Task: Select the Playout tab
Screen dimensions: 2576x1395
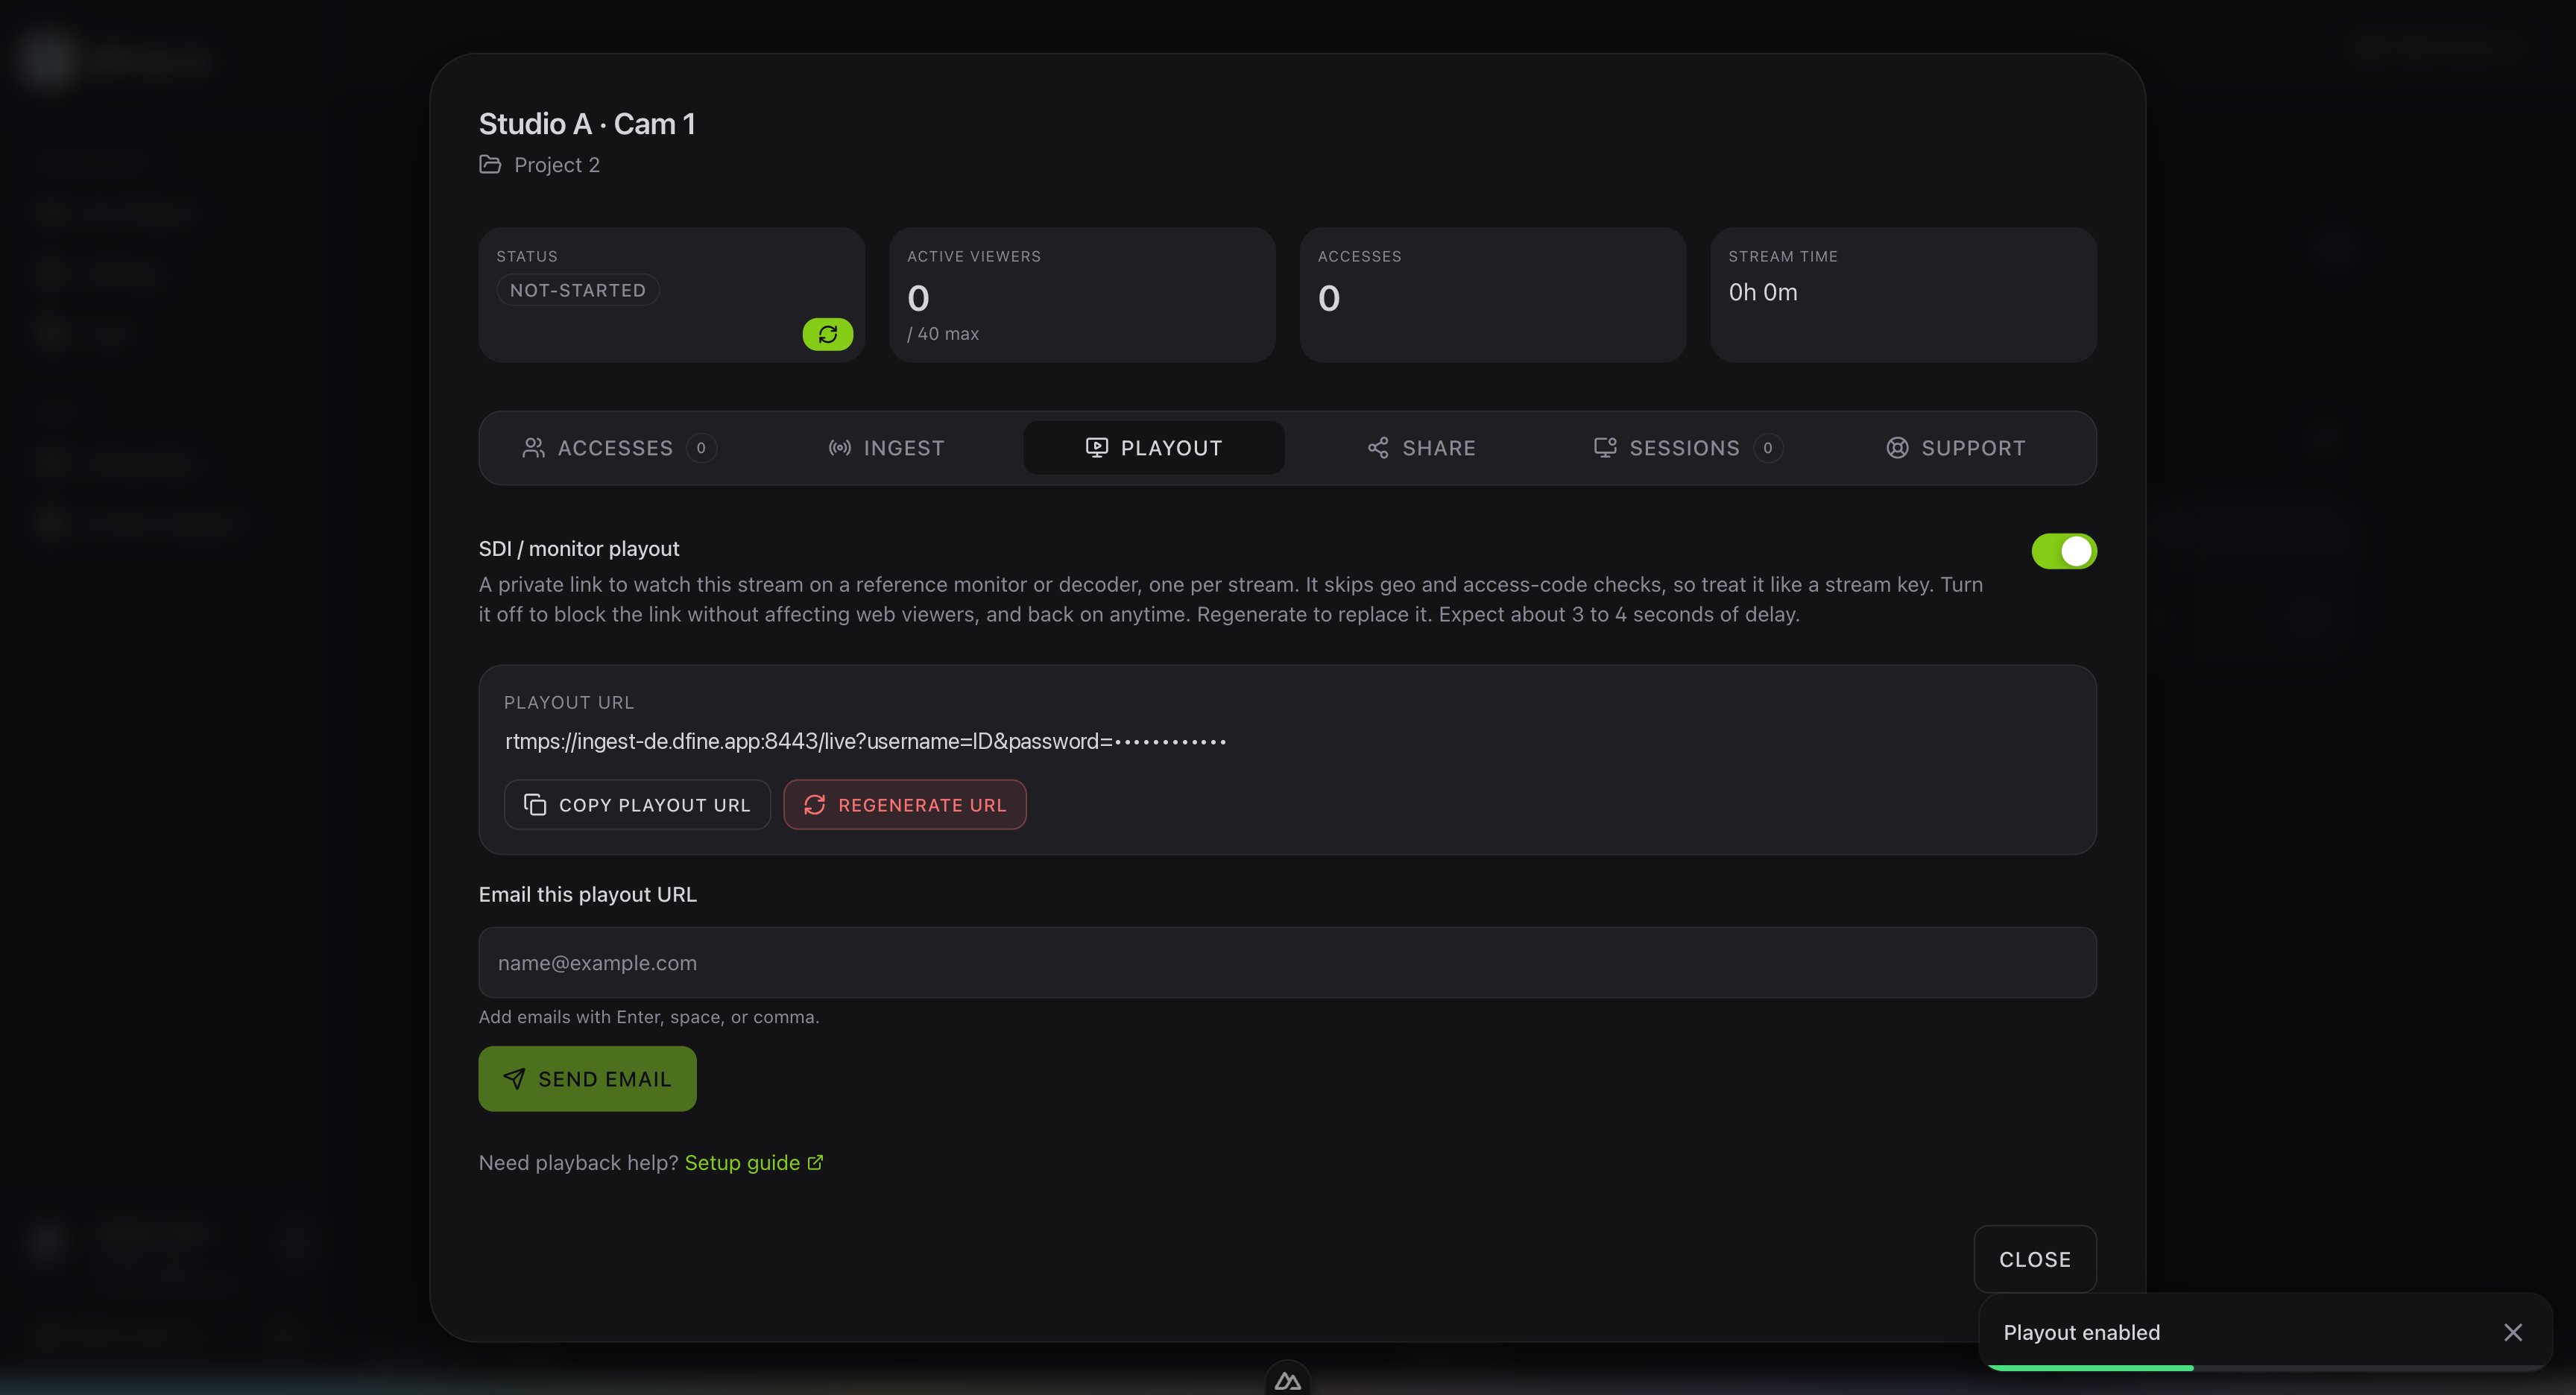Action: pyautogui.click(x=1154, y=448)
